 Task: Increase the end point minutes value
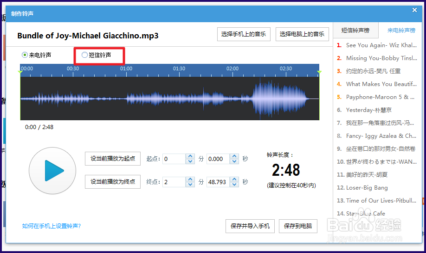tap(190, 179)
